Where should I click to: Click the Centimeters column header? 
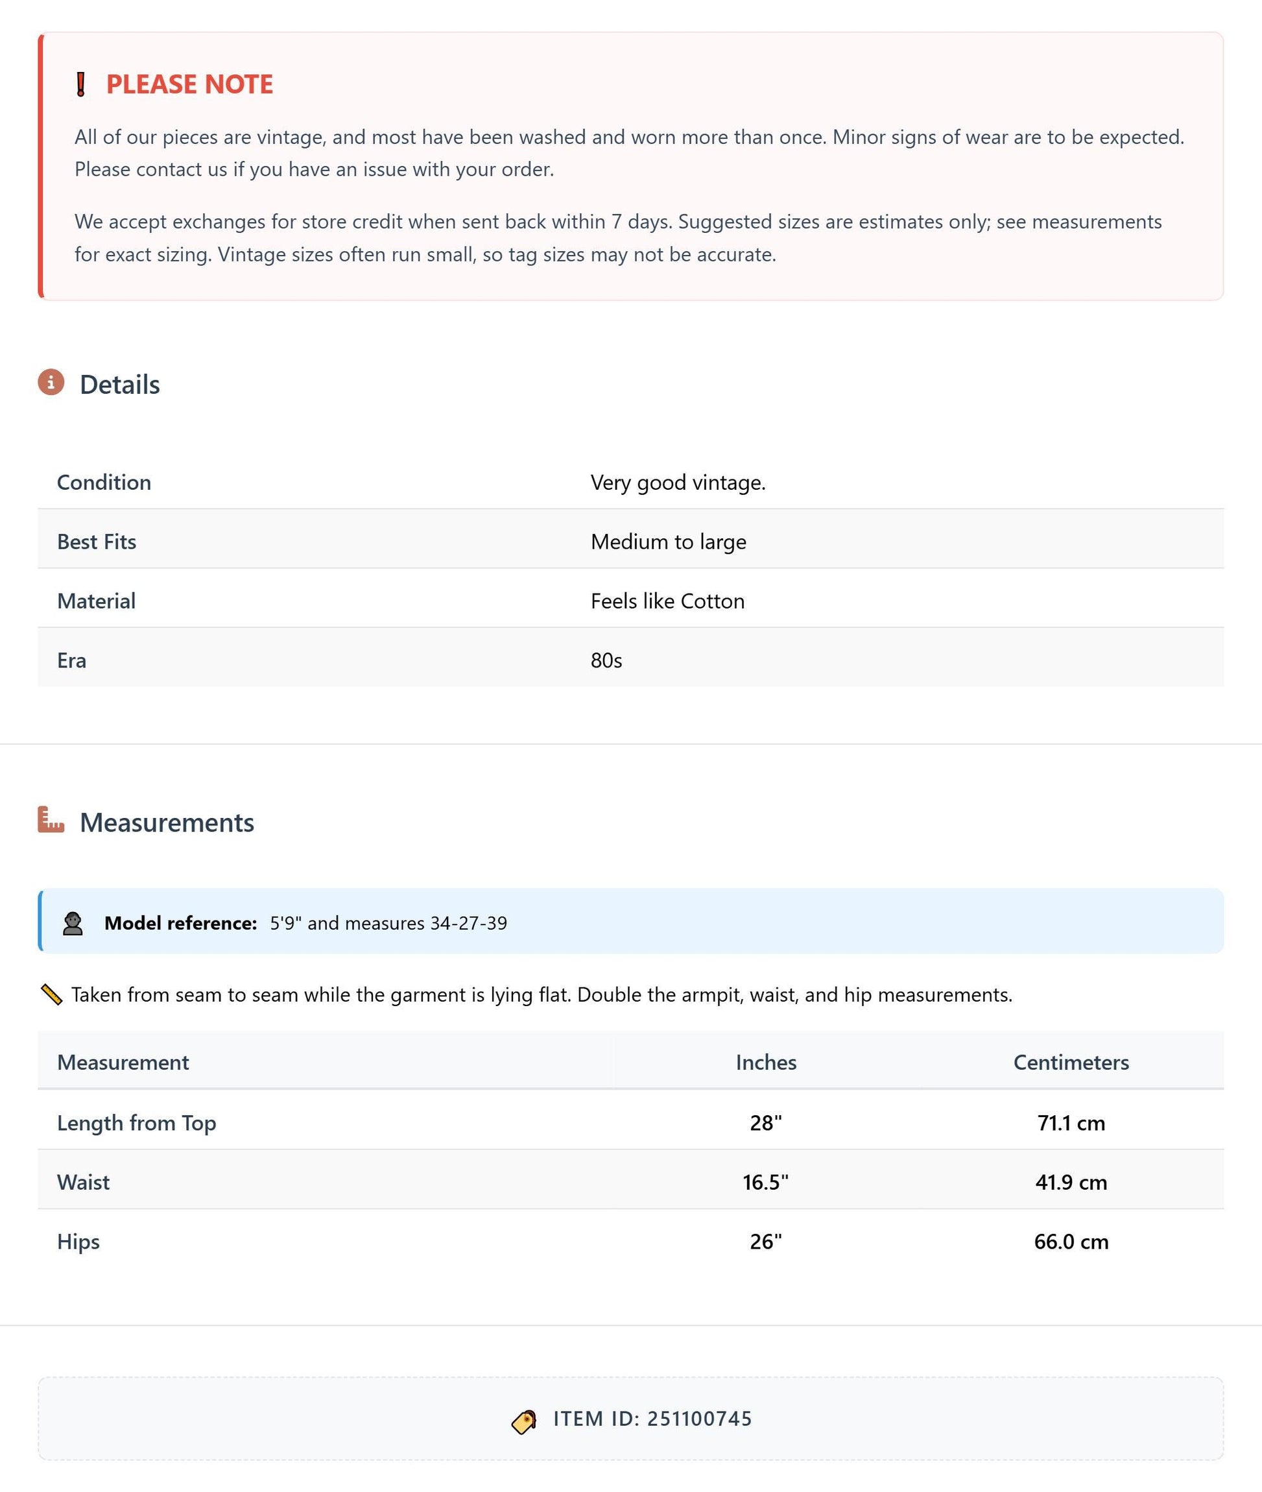(1071, 1063)
